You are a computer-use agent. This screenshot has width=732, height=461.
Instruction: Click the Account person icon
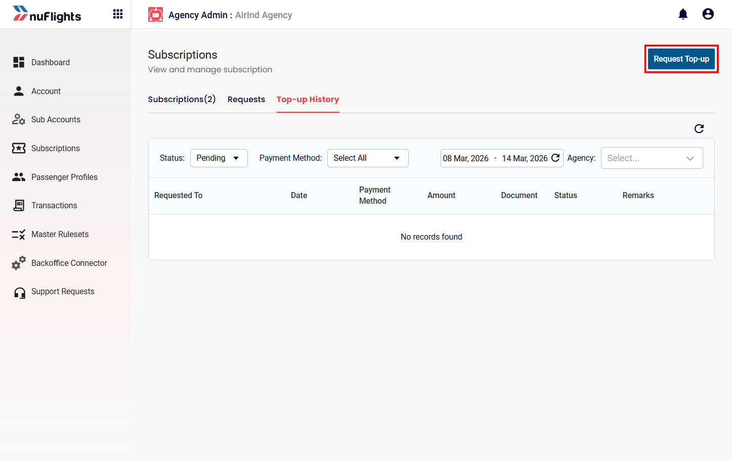click(x=19, y=91)
